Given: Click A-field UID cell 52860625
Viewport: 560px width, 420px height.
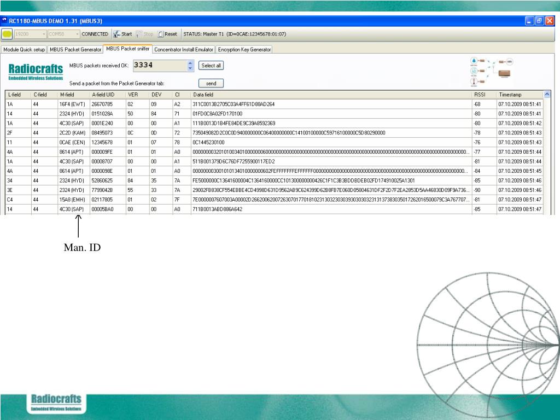Looking at the screenshot, I should tap(108, 180).
